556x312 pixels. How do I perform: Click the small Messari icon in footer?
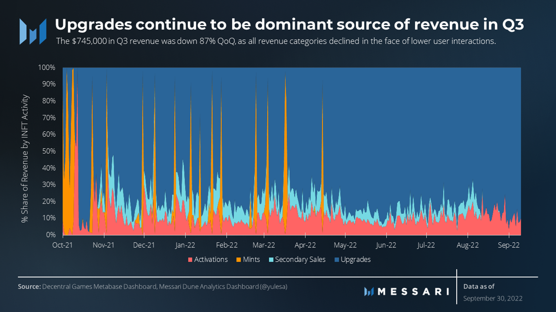pos(369,292)
